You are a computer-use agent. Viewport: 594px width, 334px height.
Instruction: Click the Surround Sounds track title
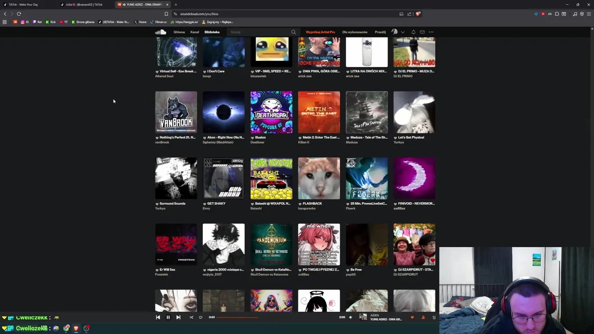[172, 204]
